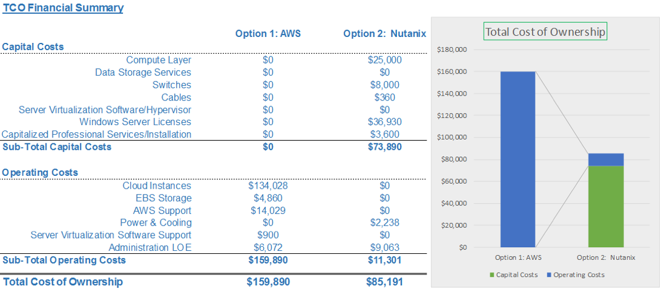Click the Option 2: Nutanix column header
This screenshot has width=664, height=295.
384,34
